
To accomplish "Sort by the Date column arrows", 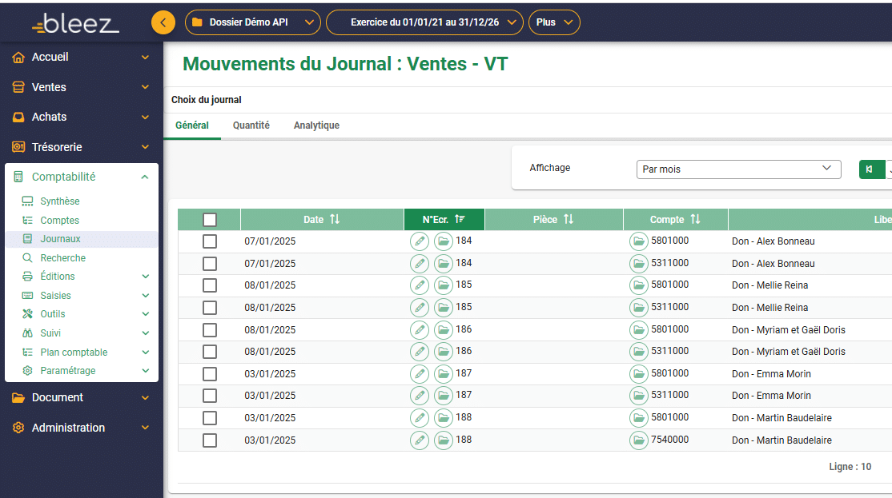I will click(335, 219).
